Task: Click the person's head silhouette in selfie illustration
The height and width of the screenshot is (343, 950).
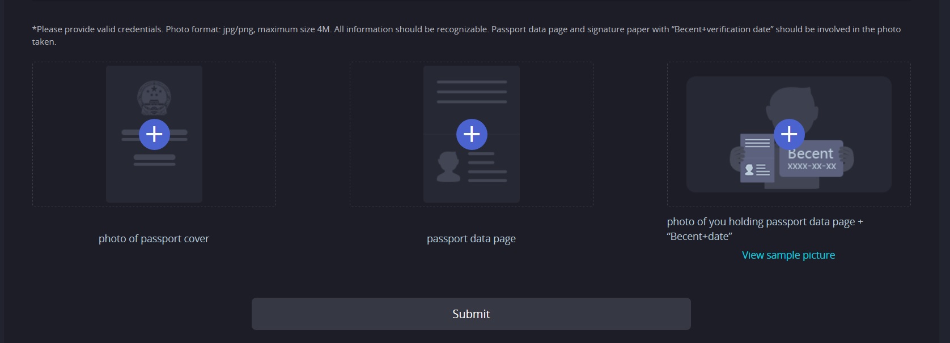Action: pos(791,102)
